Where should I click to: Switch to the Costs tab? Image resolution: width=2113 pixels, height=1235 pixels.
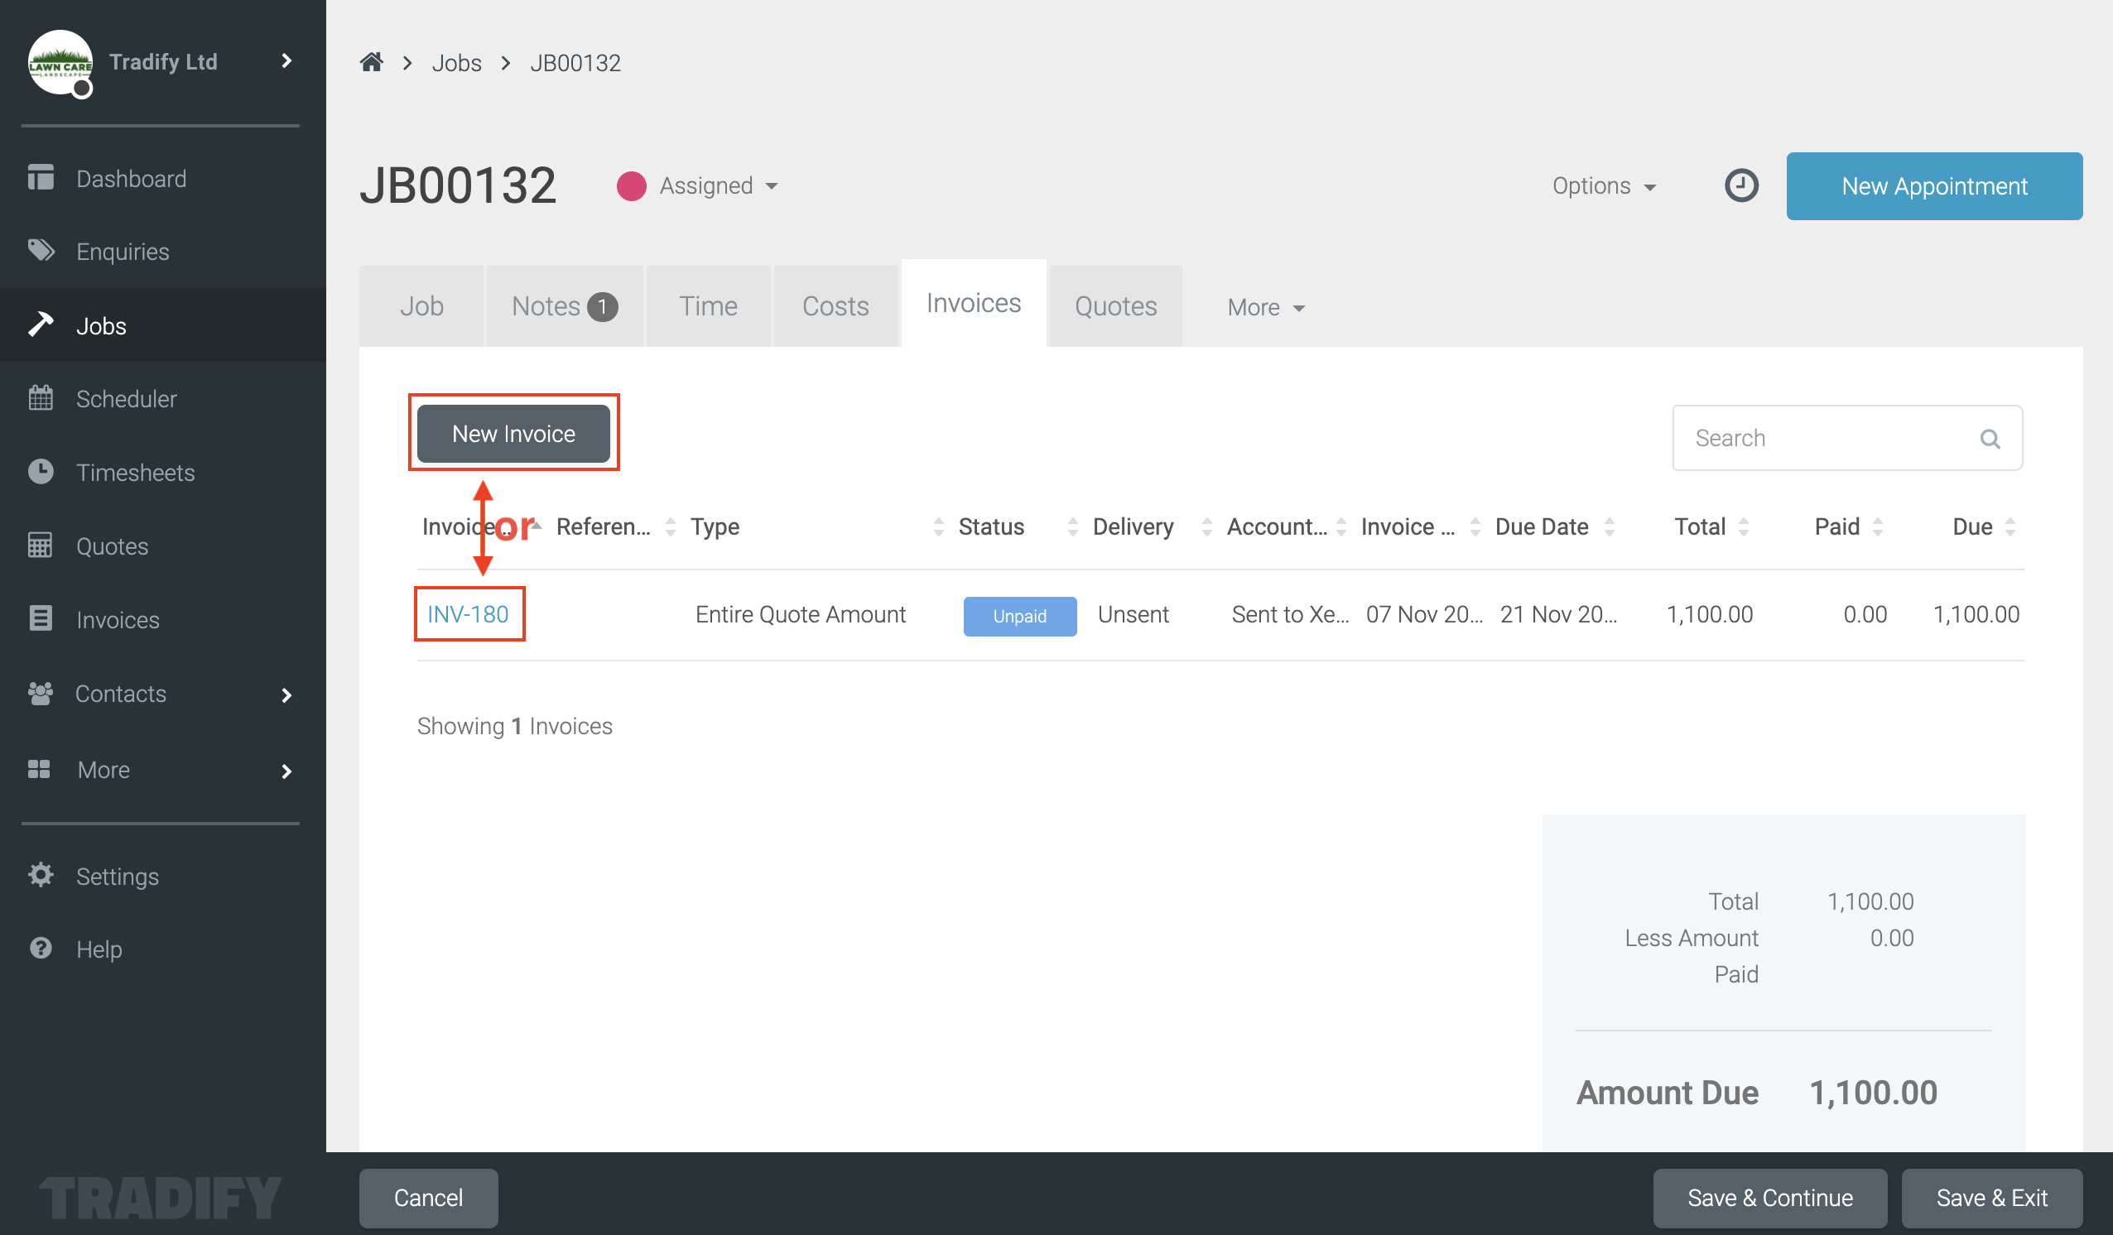[x=835, y=306]
